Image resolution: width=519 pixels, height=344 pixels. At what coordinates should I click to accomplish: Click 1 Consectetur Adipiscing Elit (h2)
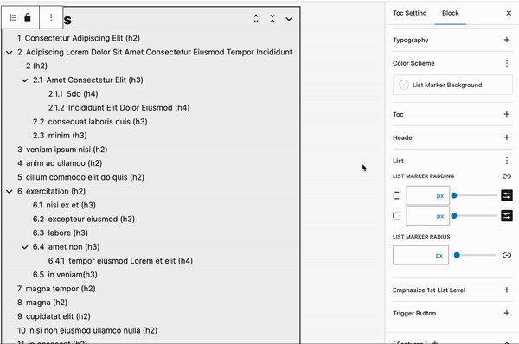79,38
